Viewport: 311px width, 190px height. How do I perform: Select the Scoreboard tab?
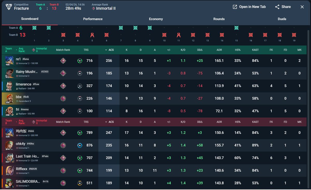click(x=30, y=19)
